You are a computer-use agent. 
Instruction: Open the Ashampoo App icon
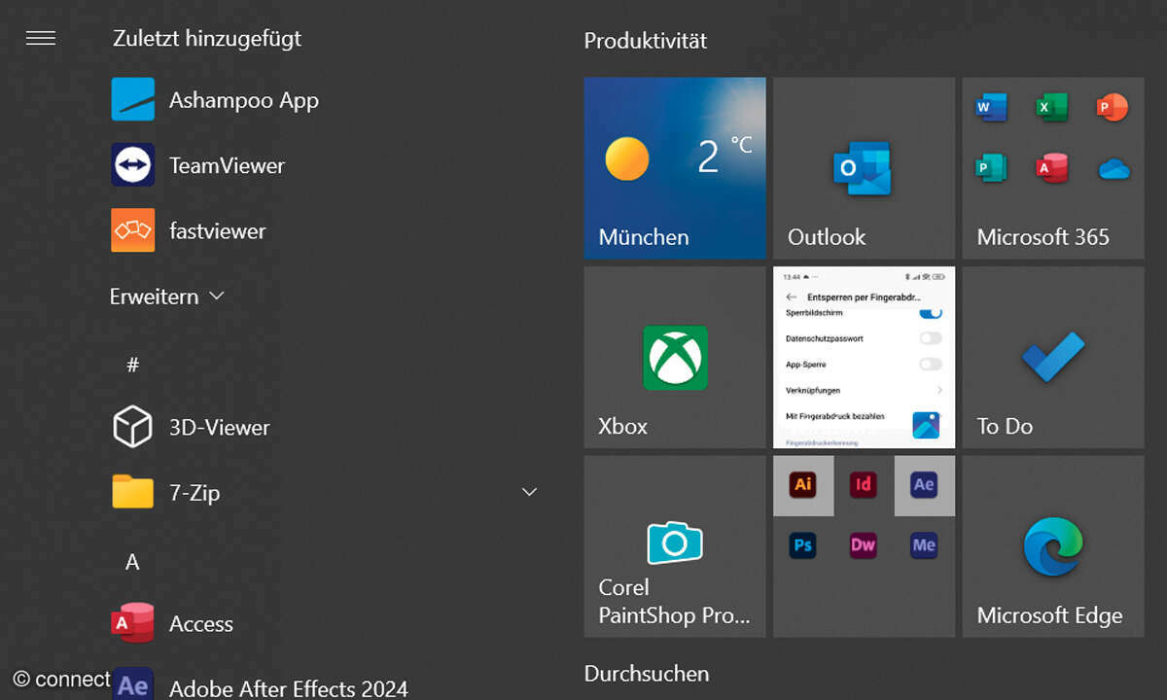pyautogui.click(x=132, y=100)
